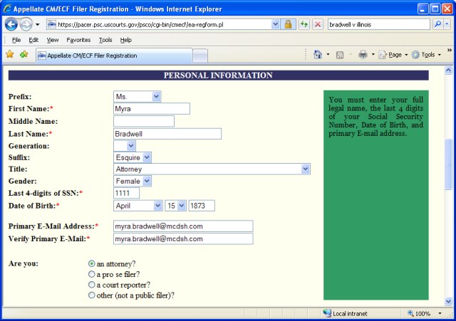The width and height of the screenshot is (456, 321).
Task: Open the Generation dropdown
Action: click(x=125, y=145)
